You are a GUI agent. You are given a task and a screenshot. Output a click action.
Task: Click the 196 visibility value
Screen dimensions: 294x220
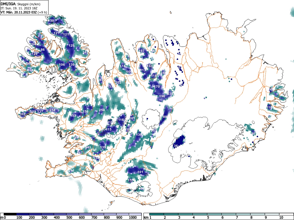(x=162, y=96)
